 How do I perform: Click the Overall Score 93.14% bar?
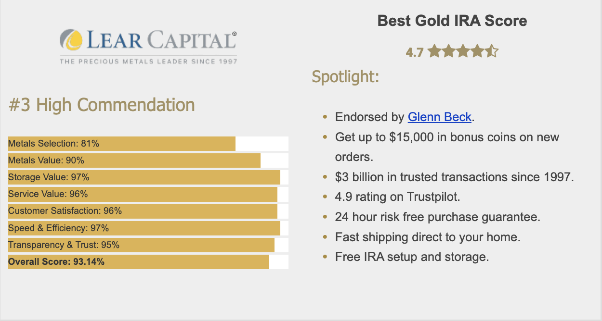click(x=148, y=262)
